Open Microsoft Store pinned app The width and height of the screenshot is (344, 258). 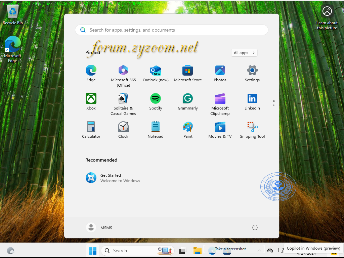coord(187,74)
